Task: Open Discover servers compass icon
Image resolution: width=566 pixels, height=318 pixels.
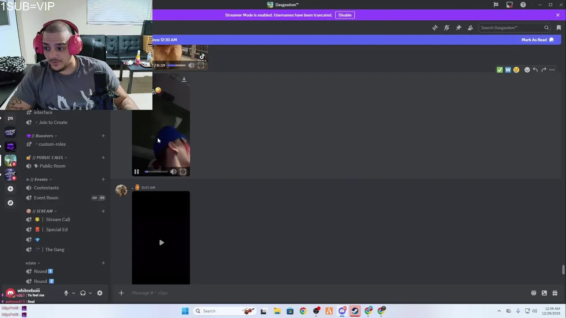Action: pyautogui.click(x=10, y=203)
